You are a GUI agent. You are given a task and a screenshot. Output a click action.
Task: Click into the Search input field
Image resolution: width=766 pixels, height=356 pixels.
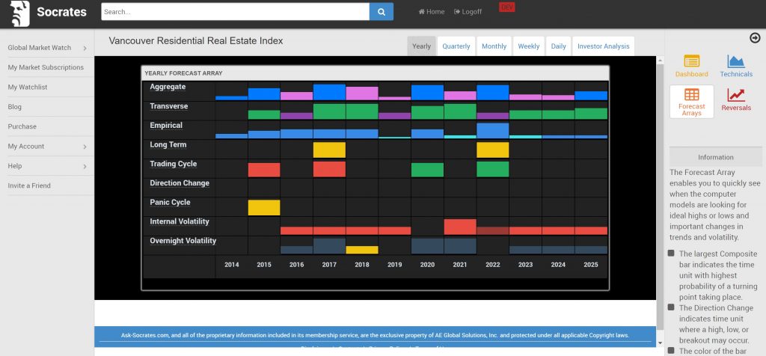point(235,12)
